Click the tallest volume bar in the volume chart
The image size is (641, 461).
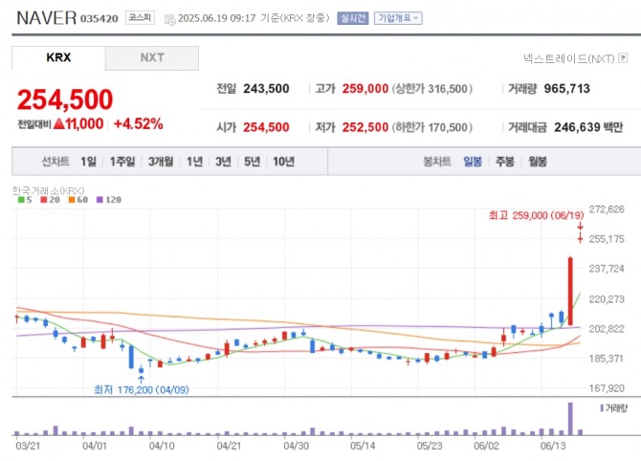click(x=570, y=419)
